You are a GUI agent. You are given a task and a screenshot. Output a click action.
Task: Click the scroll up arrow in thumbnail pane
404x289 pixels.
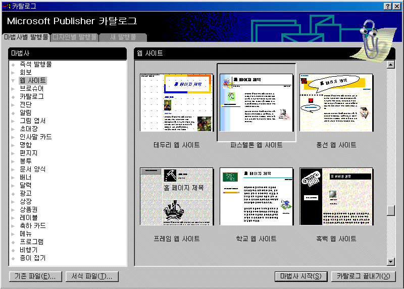pos(390,65)
